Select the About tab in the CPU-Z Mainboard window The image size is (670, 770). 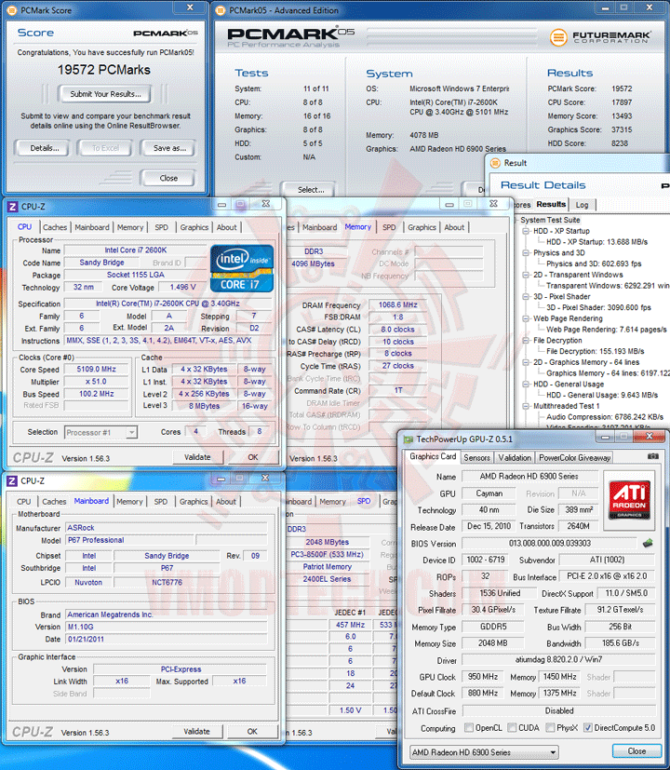click(226, 501)
